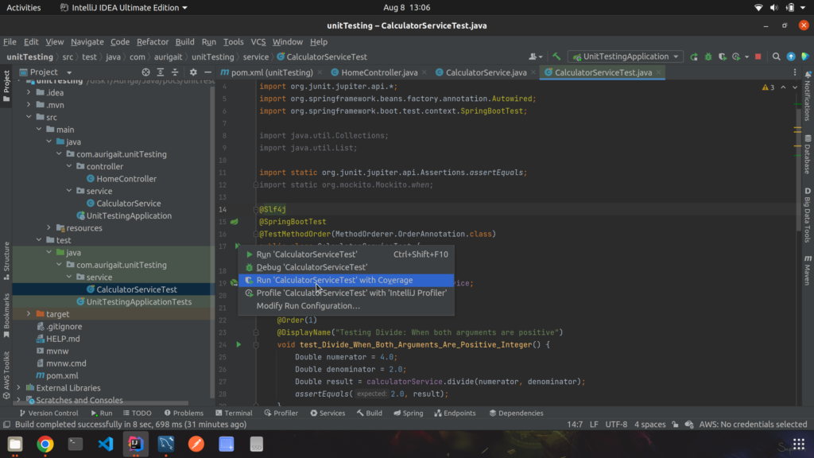
Task: Expand all nodes in Project panel
Action: (x=161, y=72)
